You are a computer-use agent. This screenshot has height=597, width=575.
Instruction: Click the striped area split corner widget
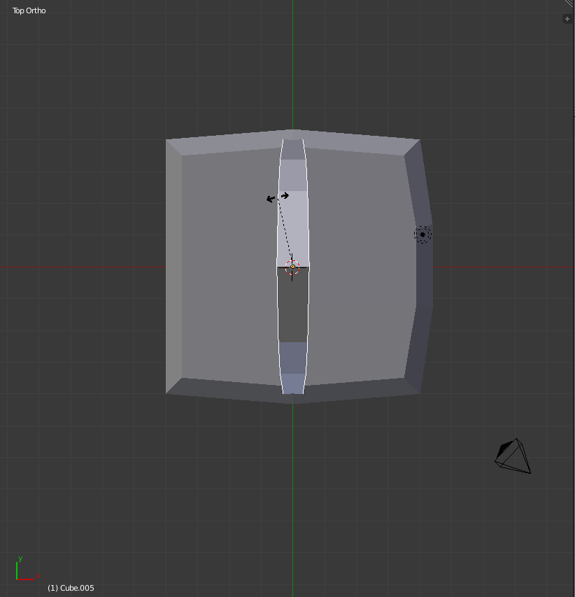(569, 3)
